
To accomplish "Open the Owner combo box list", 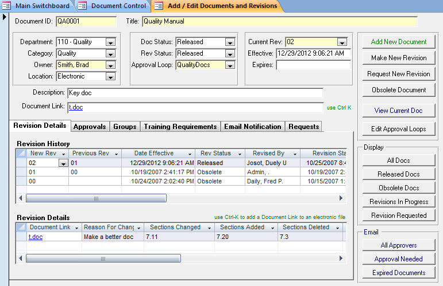I will [110, 65].
